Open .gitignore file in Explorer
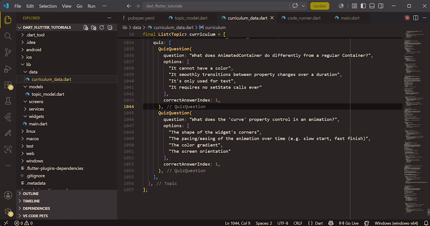 35,176
